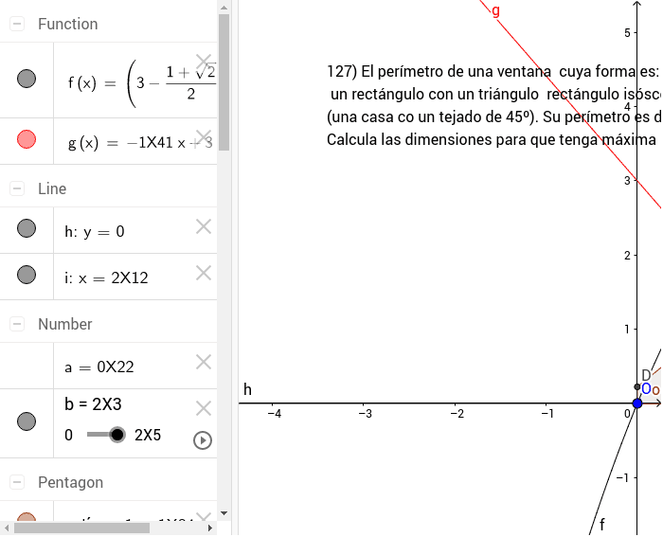
Task: Click the horizontal scrollbar thumb
Action: [81, 528]
